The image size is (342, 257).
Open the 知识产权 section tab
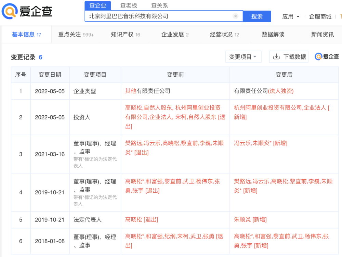pos(126,35)
